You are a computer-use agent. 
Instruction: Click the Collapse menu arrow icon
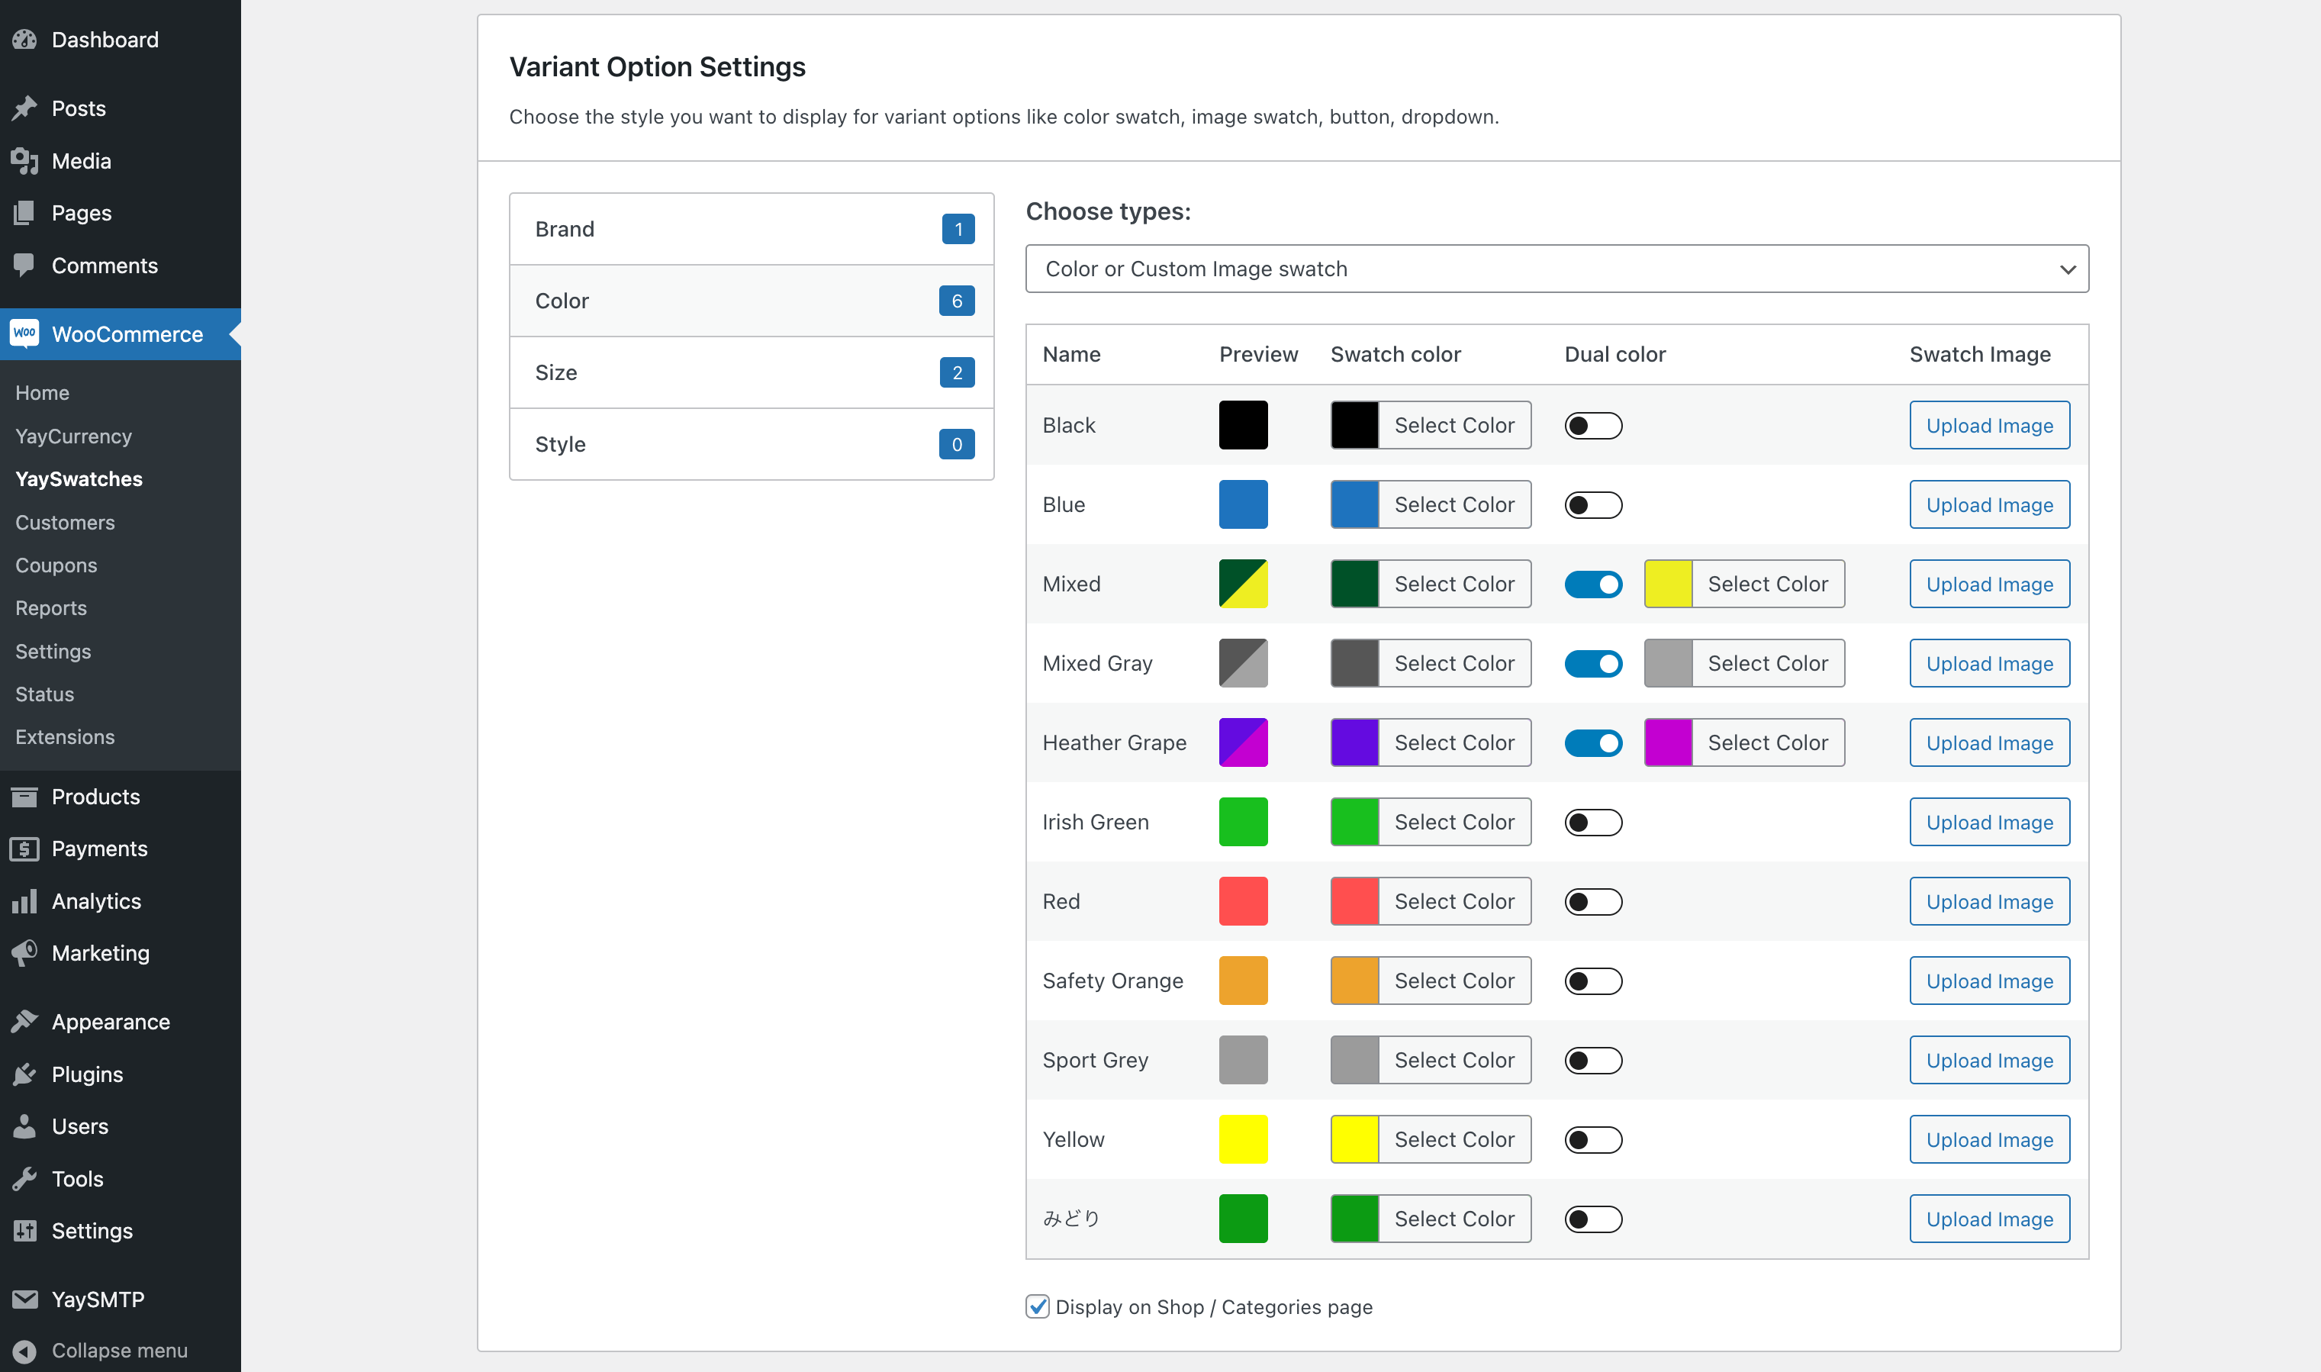[x=25, y=1351]
